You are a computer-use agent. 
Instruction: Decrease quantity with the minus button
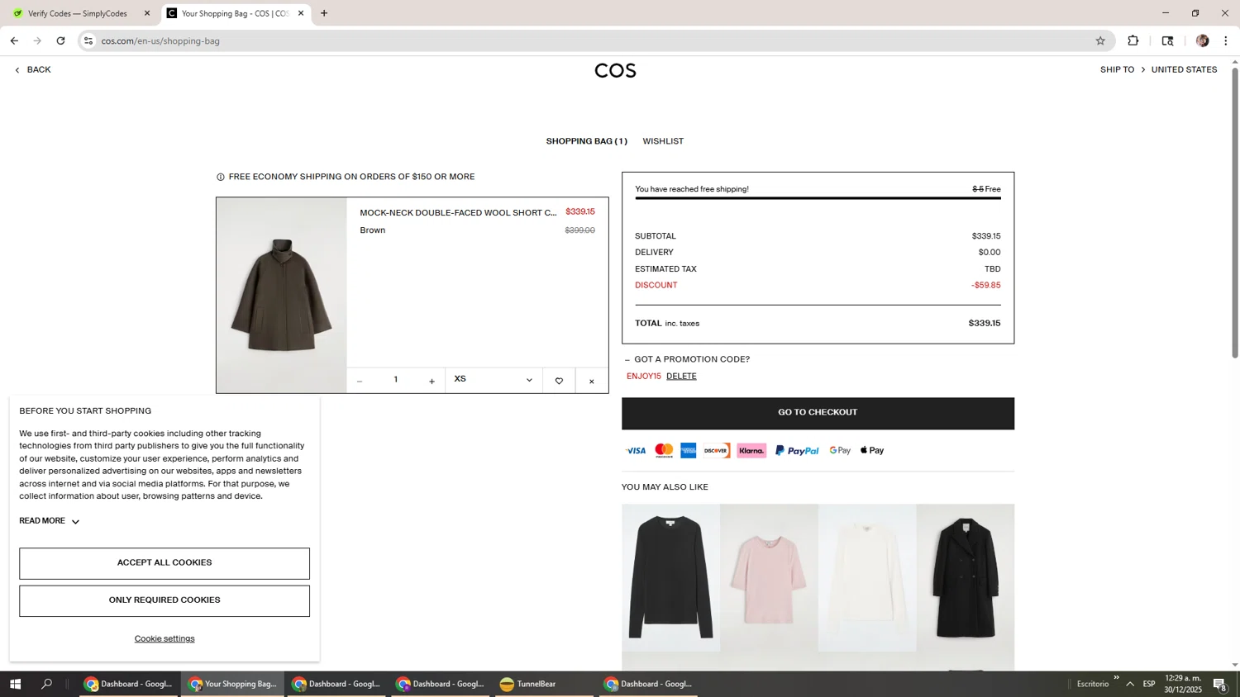click(x=360, y=381)
